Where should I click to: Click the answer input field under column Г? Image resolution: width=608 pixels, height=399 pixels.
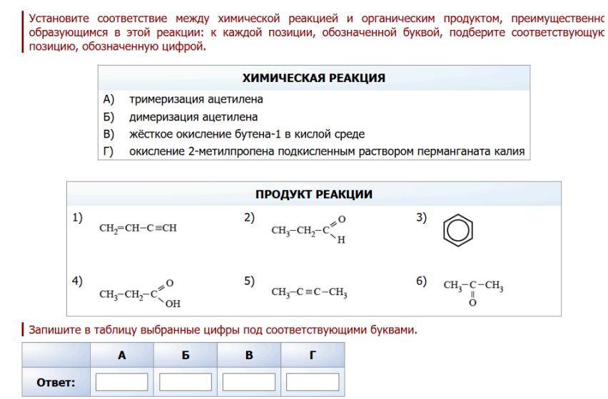pyautogui.click(x=313, y=383)
